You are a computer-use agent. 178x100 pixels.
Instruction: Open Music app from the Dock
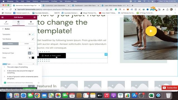(x=107, y=96)
